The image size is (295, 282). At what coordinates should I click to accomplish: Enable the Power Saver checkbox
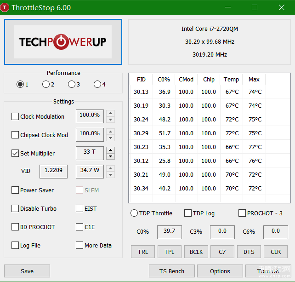tap(15, 190)
